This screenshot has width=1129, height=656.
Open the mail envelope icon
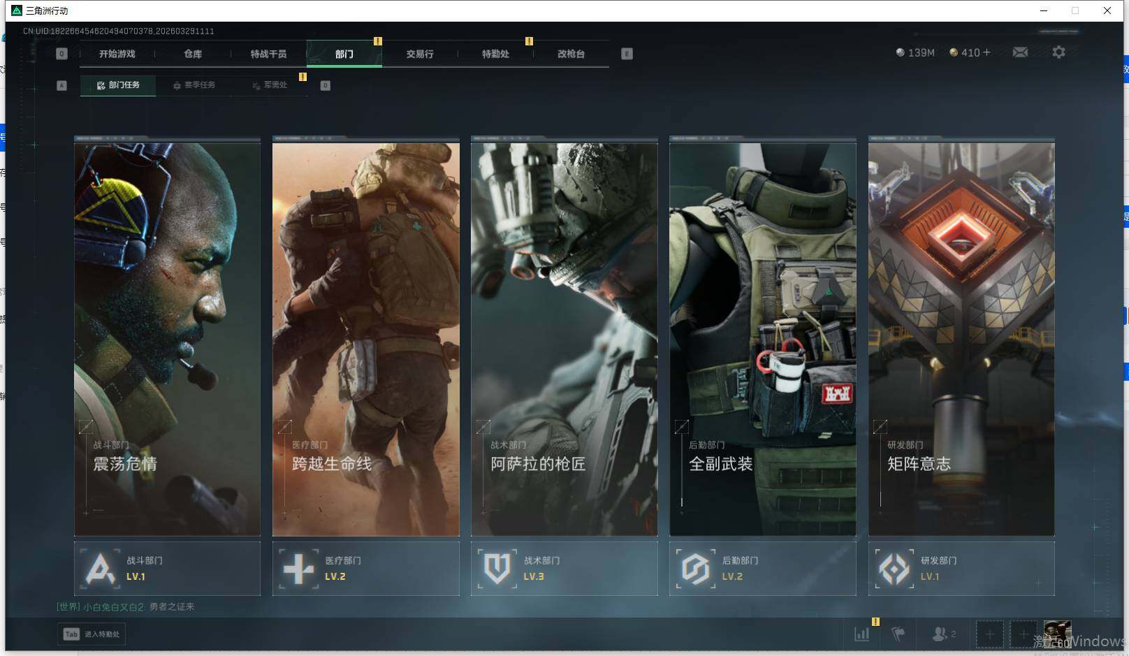[1020, 52]
